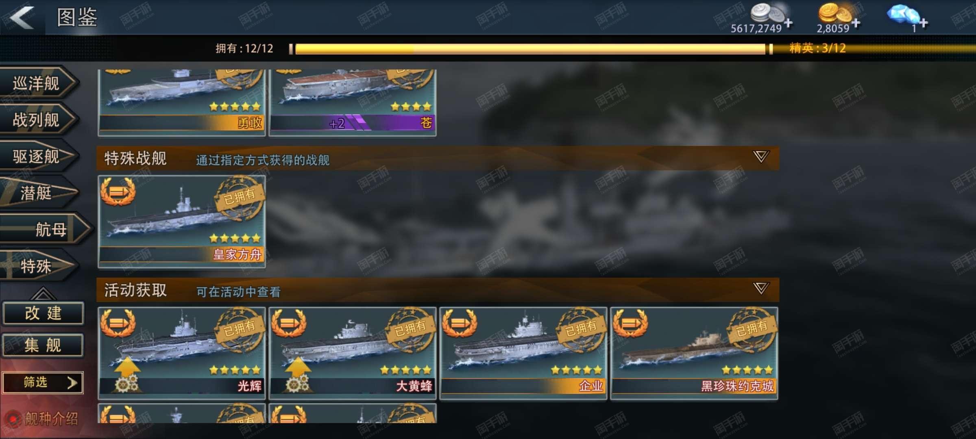
Task: Open the 筛选 filter dropdown
Action: click(43, 382)
